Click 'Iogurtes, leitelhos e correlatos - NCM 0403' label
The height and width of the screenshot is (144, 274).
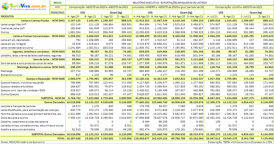39,52
